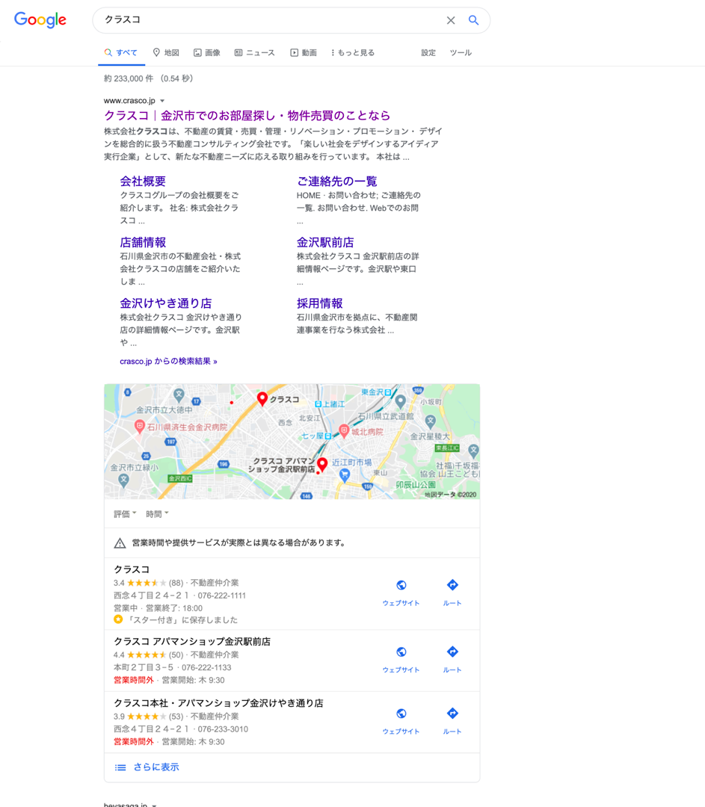
Task: Open ツール options
Action: [x=461, y=52]
